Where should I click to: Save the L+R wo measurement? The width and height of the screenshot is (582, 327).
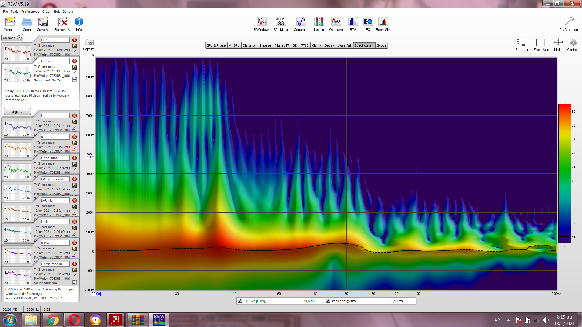click(x=75, y=68)
